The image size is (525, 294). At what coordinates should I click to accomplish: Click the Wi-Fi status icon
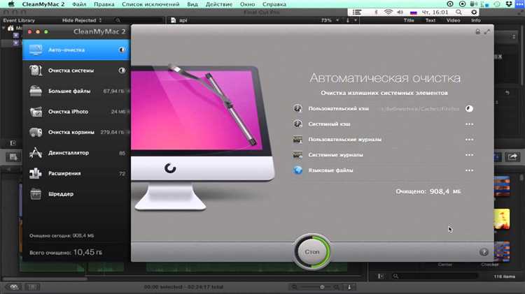(x=388, y=13)
